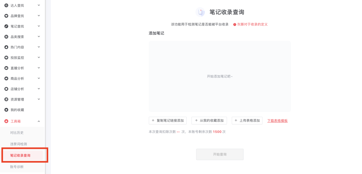Expand the 达人查找 chevron
The width and height of the screenshot is (362, 174).
click(39, 5)
